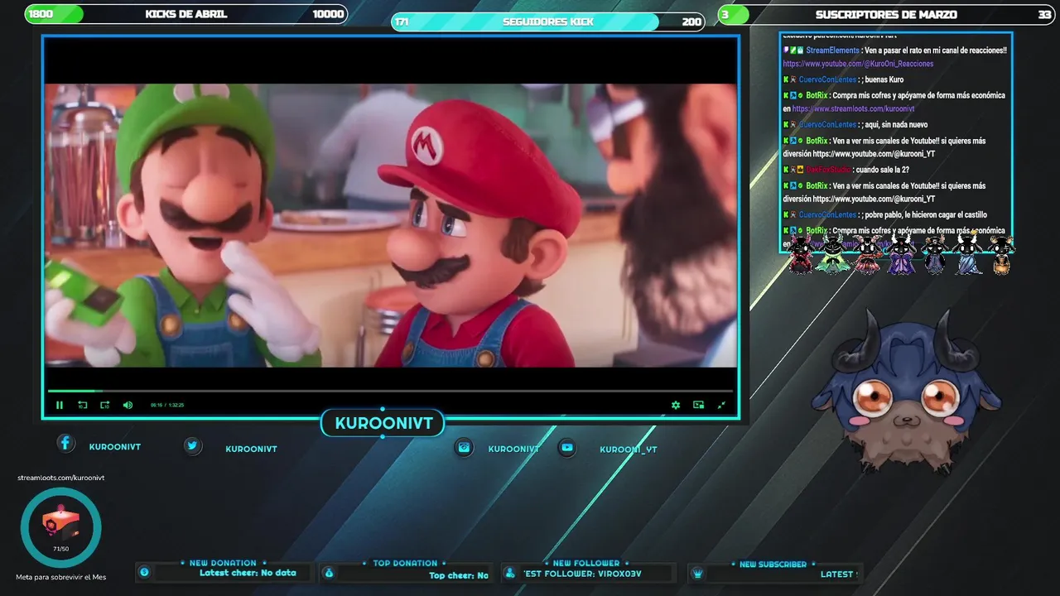Click the 'Latest cheer: No data' text
This screenshot has width=1060, height=596.
click(x=248, y=573)
